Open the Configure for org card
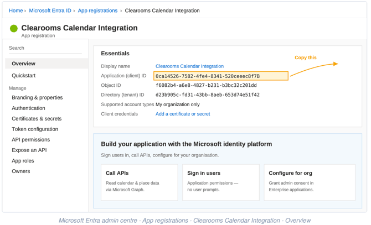The image size is (371, 225). click(x=310, y=182)
